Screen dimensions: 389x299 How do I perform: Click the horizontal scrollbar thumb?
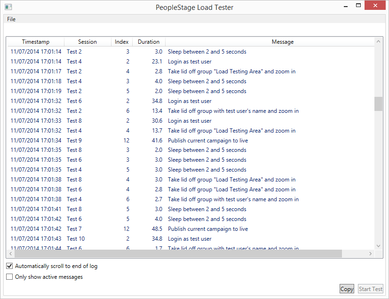(x=178, y=254)
